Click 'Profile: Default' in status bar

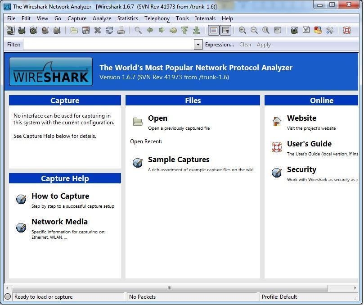click(279, 297)
